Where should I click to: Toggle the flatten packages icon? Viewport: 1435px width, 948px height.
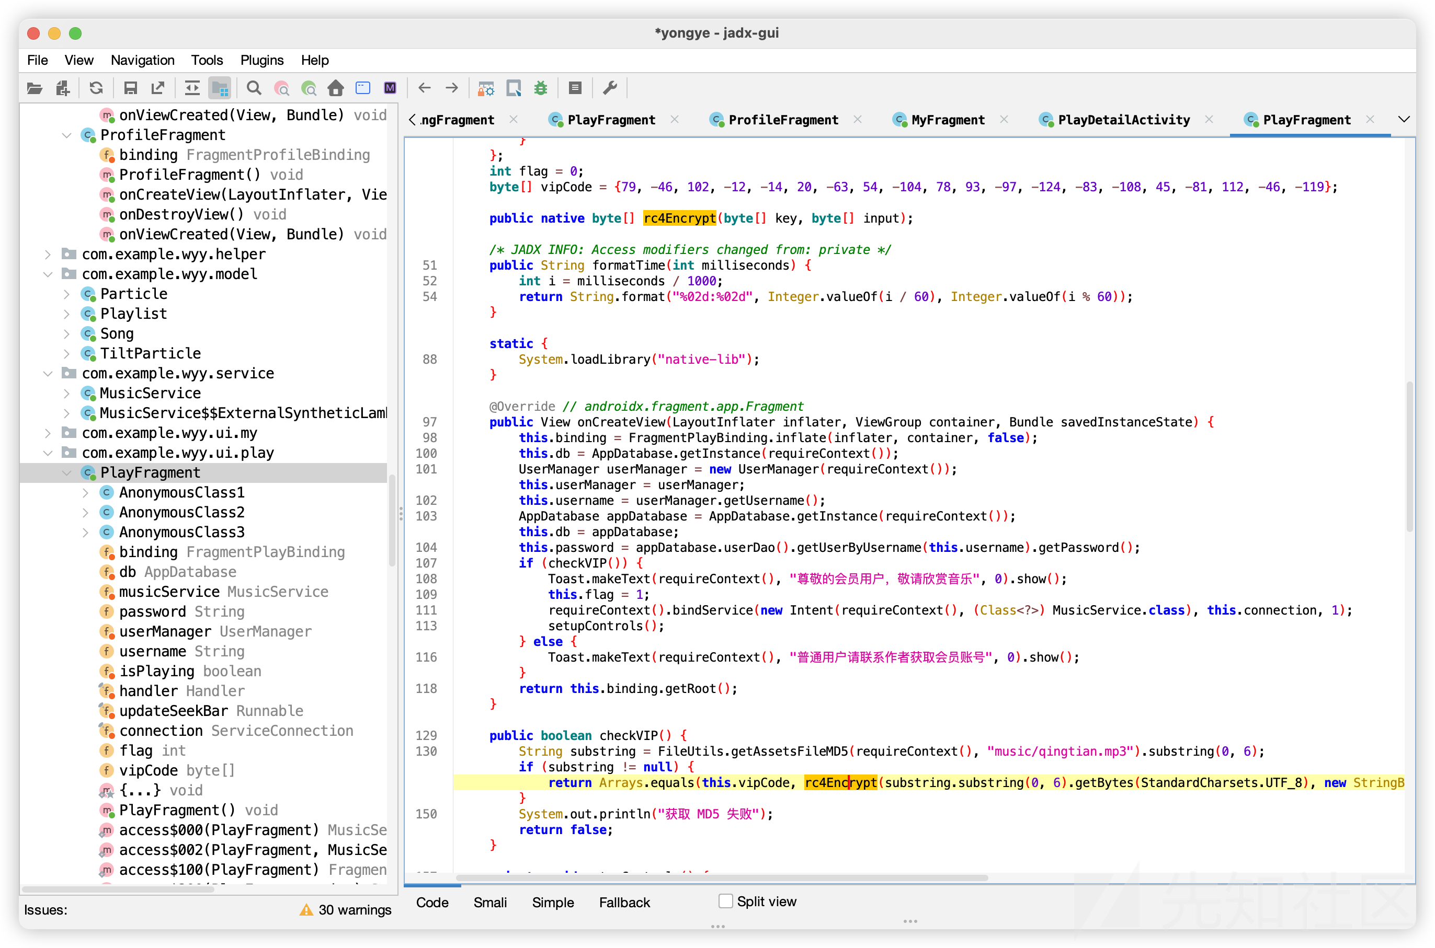pos(220,88)
